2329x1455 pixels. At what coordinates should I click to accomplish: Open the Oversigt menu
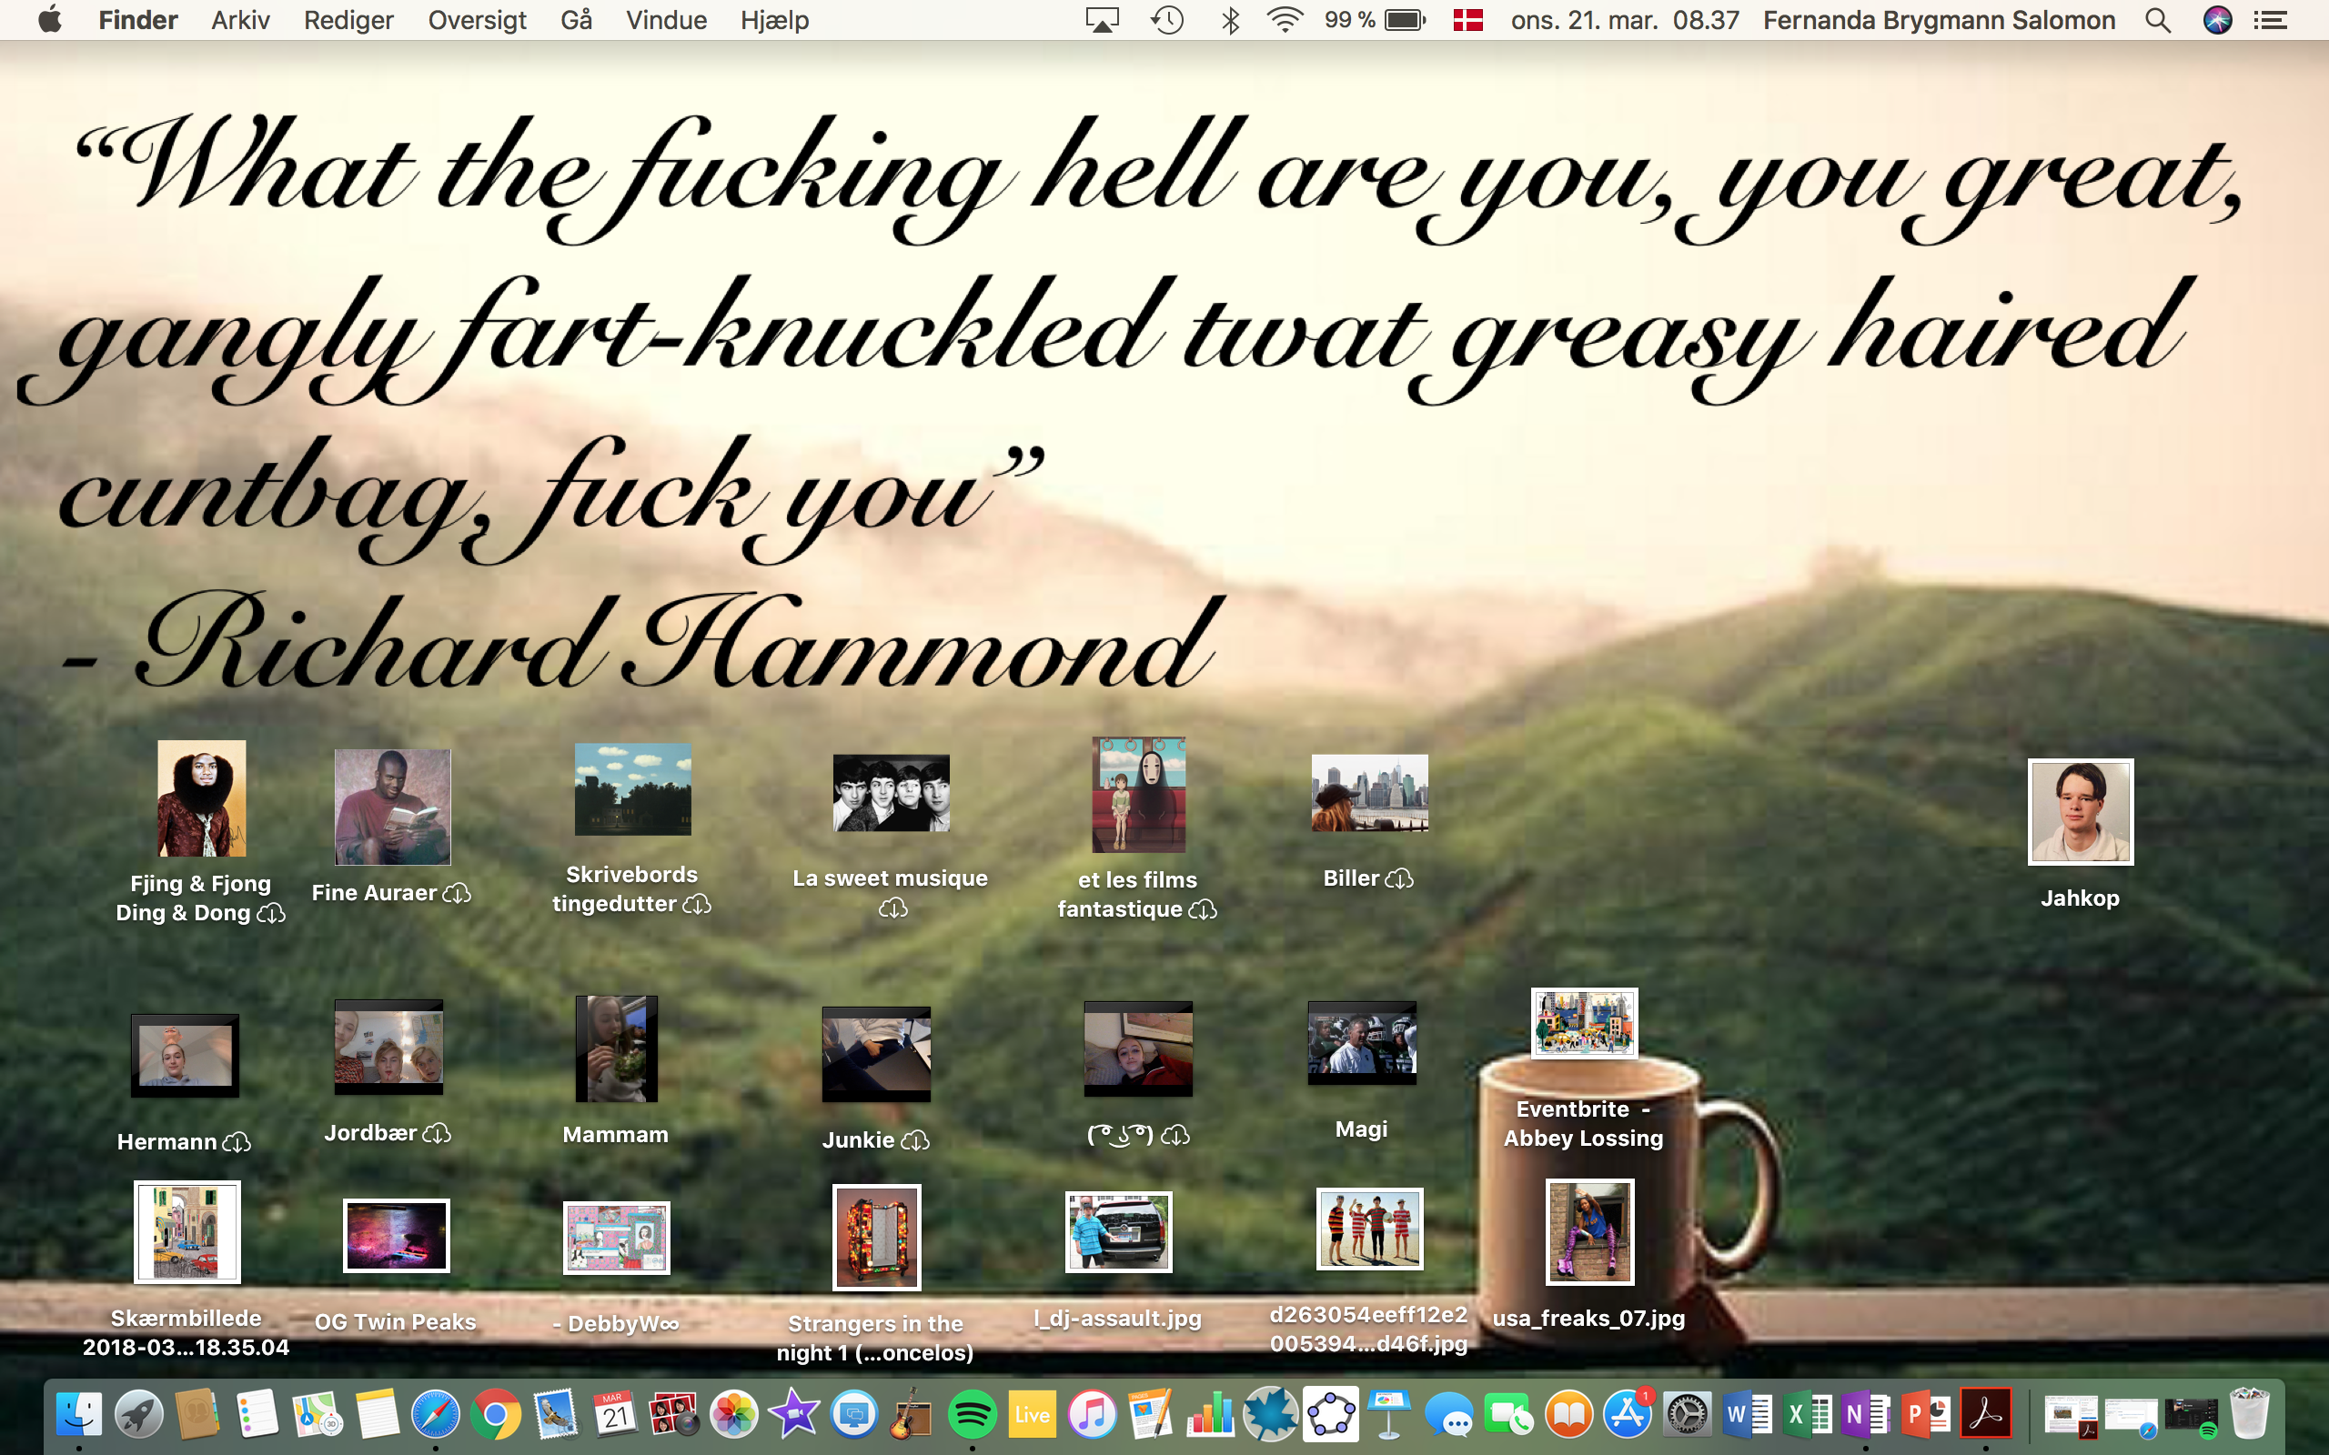coord(477,20)
